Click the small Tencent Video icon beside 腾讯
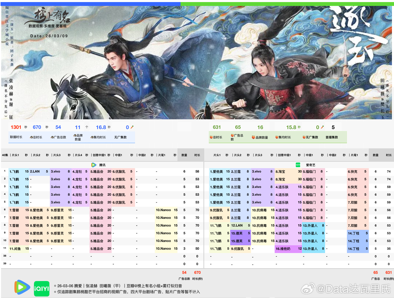The height and width of the screenshot is (298, 394). tap(94, 165)
